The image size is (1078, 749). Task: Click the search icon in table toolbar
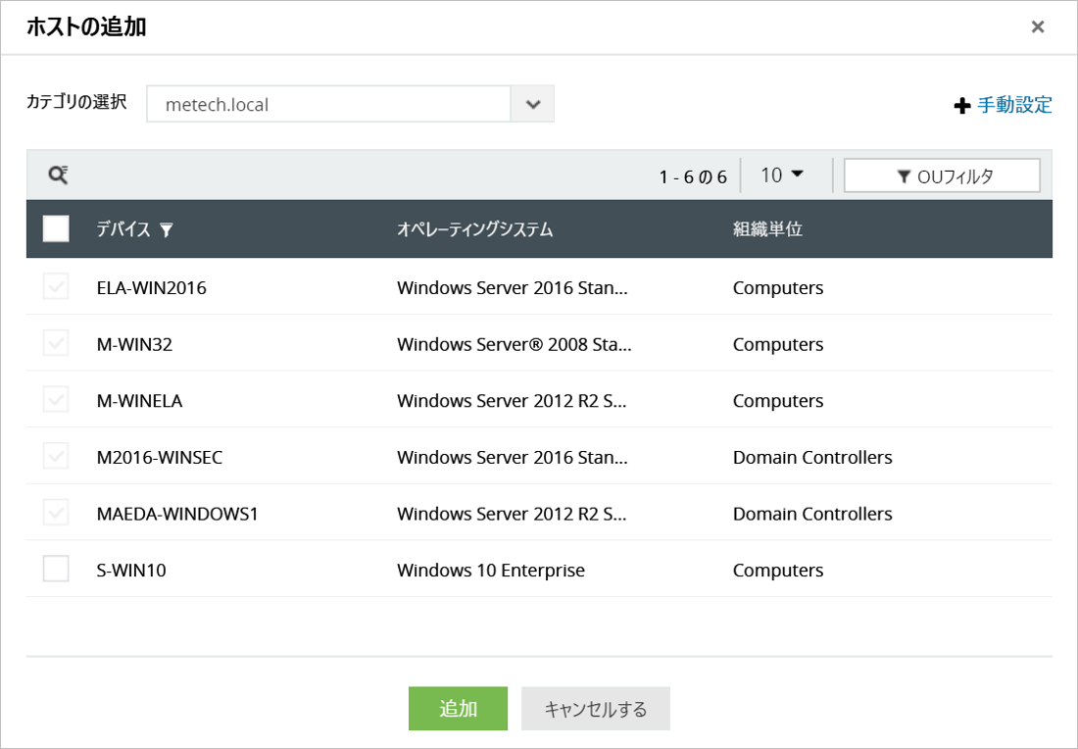click(x=59, y=175)
